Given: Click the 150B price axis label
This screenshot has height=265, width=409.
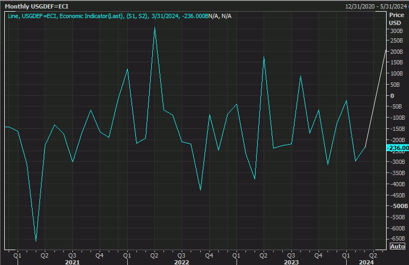Looking at the screenshot, I should (396, 62).
